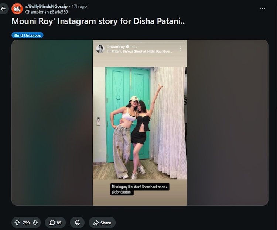The height and width of the screenshot is (230, 277).
Task: Click the verified badge next to imouniroy
Action: [x=127, y=47]
